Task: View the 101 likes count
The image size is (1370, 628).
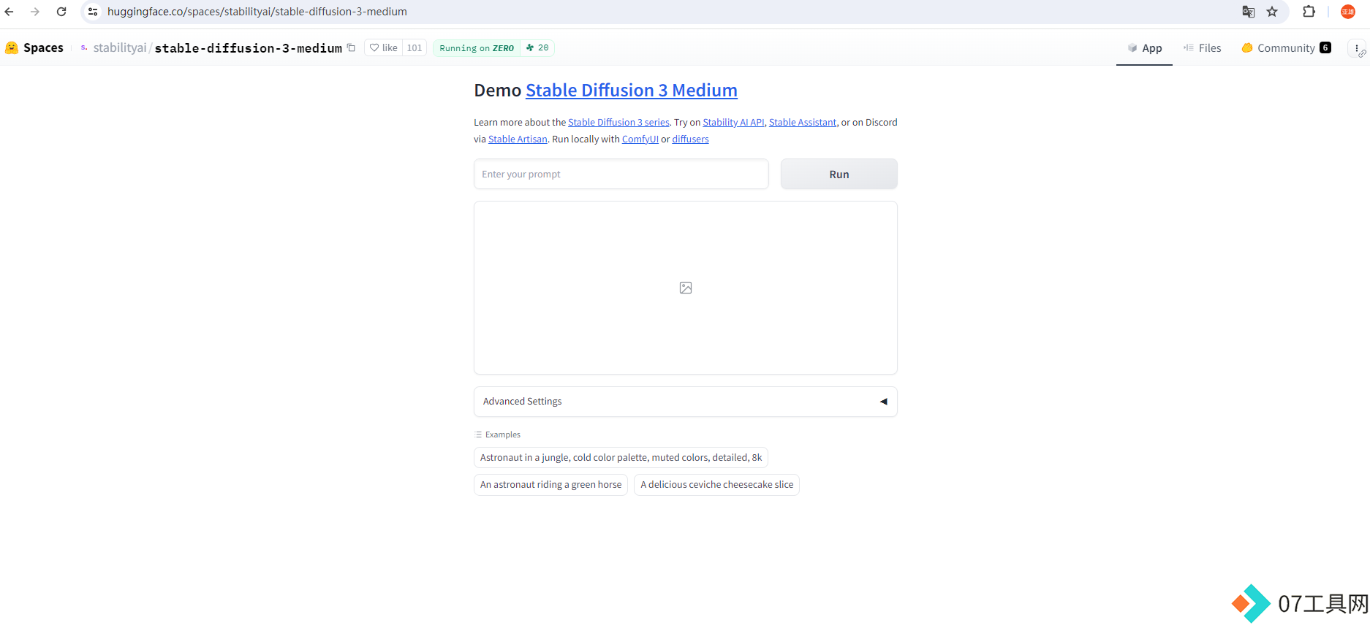Action: coord(415,47)
